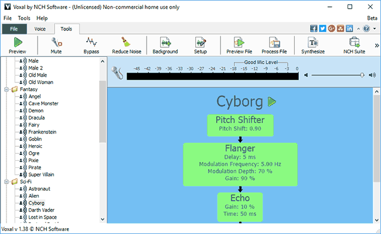
Task: Open the Pitch Shifter effect block
Action: click(x=240, y=125)
